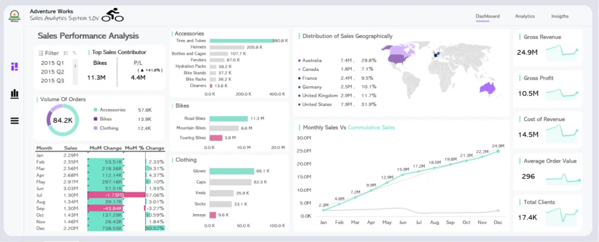This screenshot has height=242, width=599.
Task: Click the bicycle icon in header
Action: 113,15
